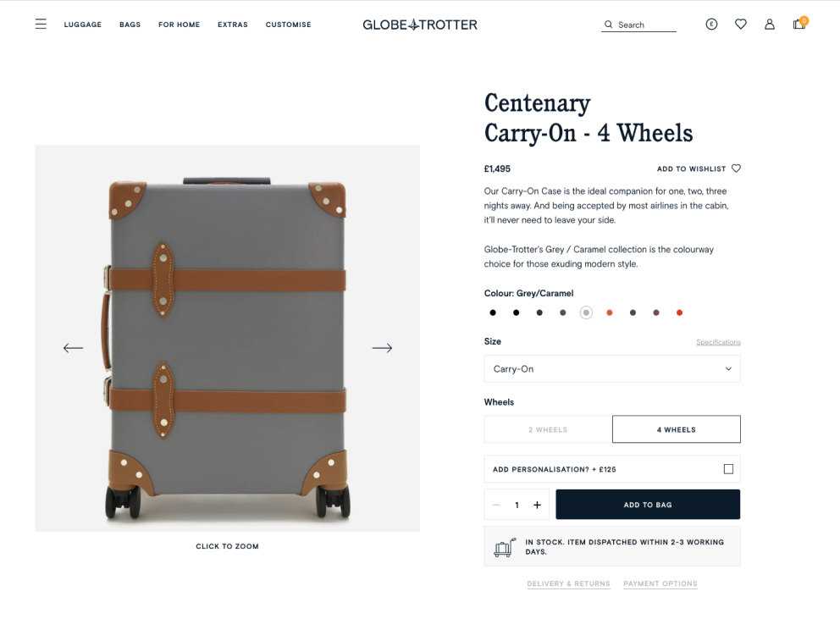Open the Luggage menu

(x=83, y=25)
